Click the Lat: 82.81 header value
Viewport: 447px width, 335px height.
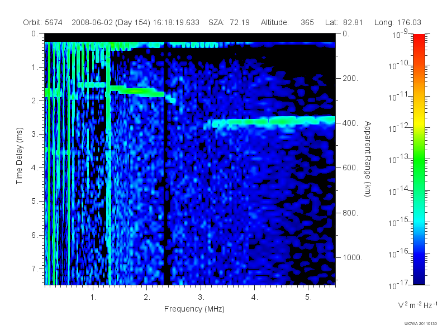pos(344,22)
